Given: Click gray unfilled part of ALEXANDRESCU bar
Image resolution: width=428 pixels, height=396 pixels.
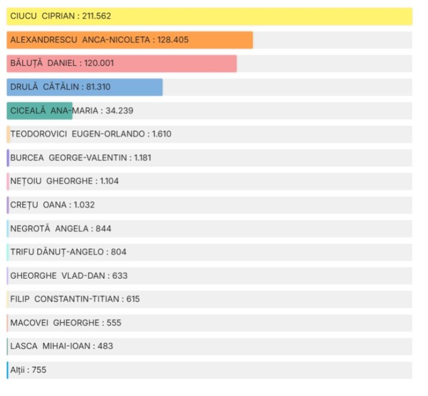Looking at the screenshot, I should (332, 40).
